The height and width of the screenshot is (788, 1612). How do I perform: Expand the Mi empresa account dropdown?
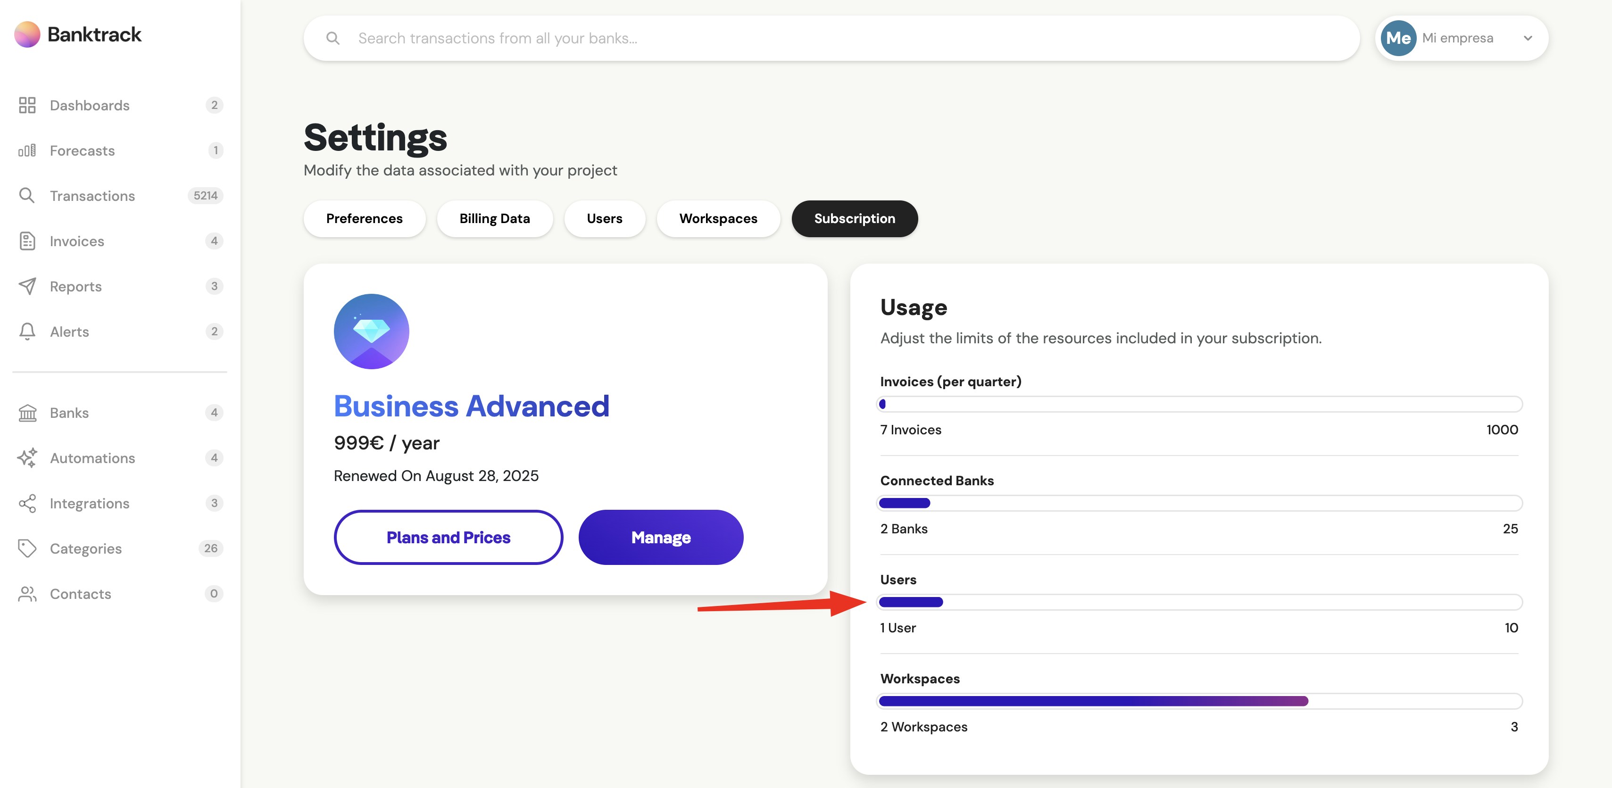point(1528,38)
